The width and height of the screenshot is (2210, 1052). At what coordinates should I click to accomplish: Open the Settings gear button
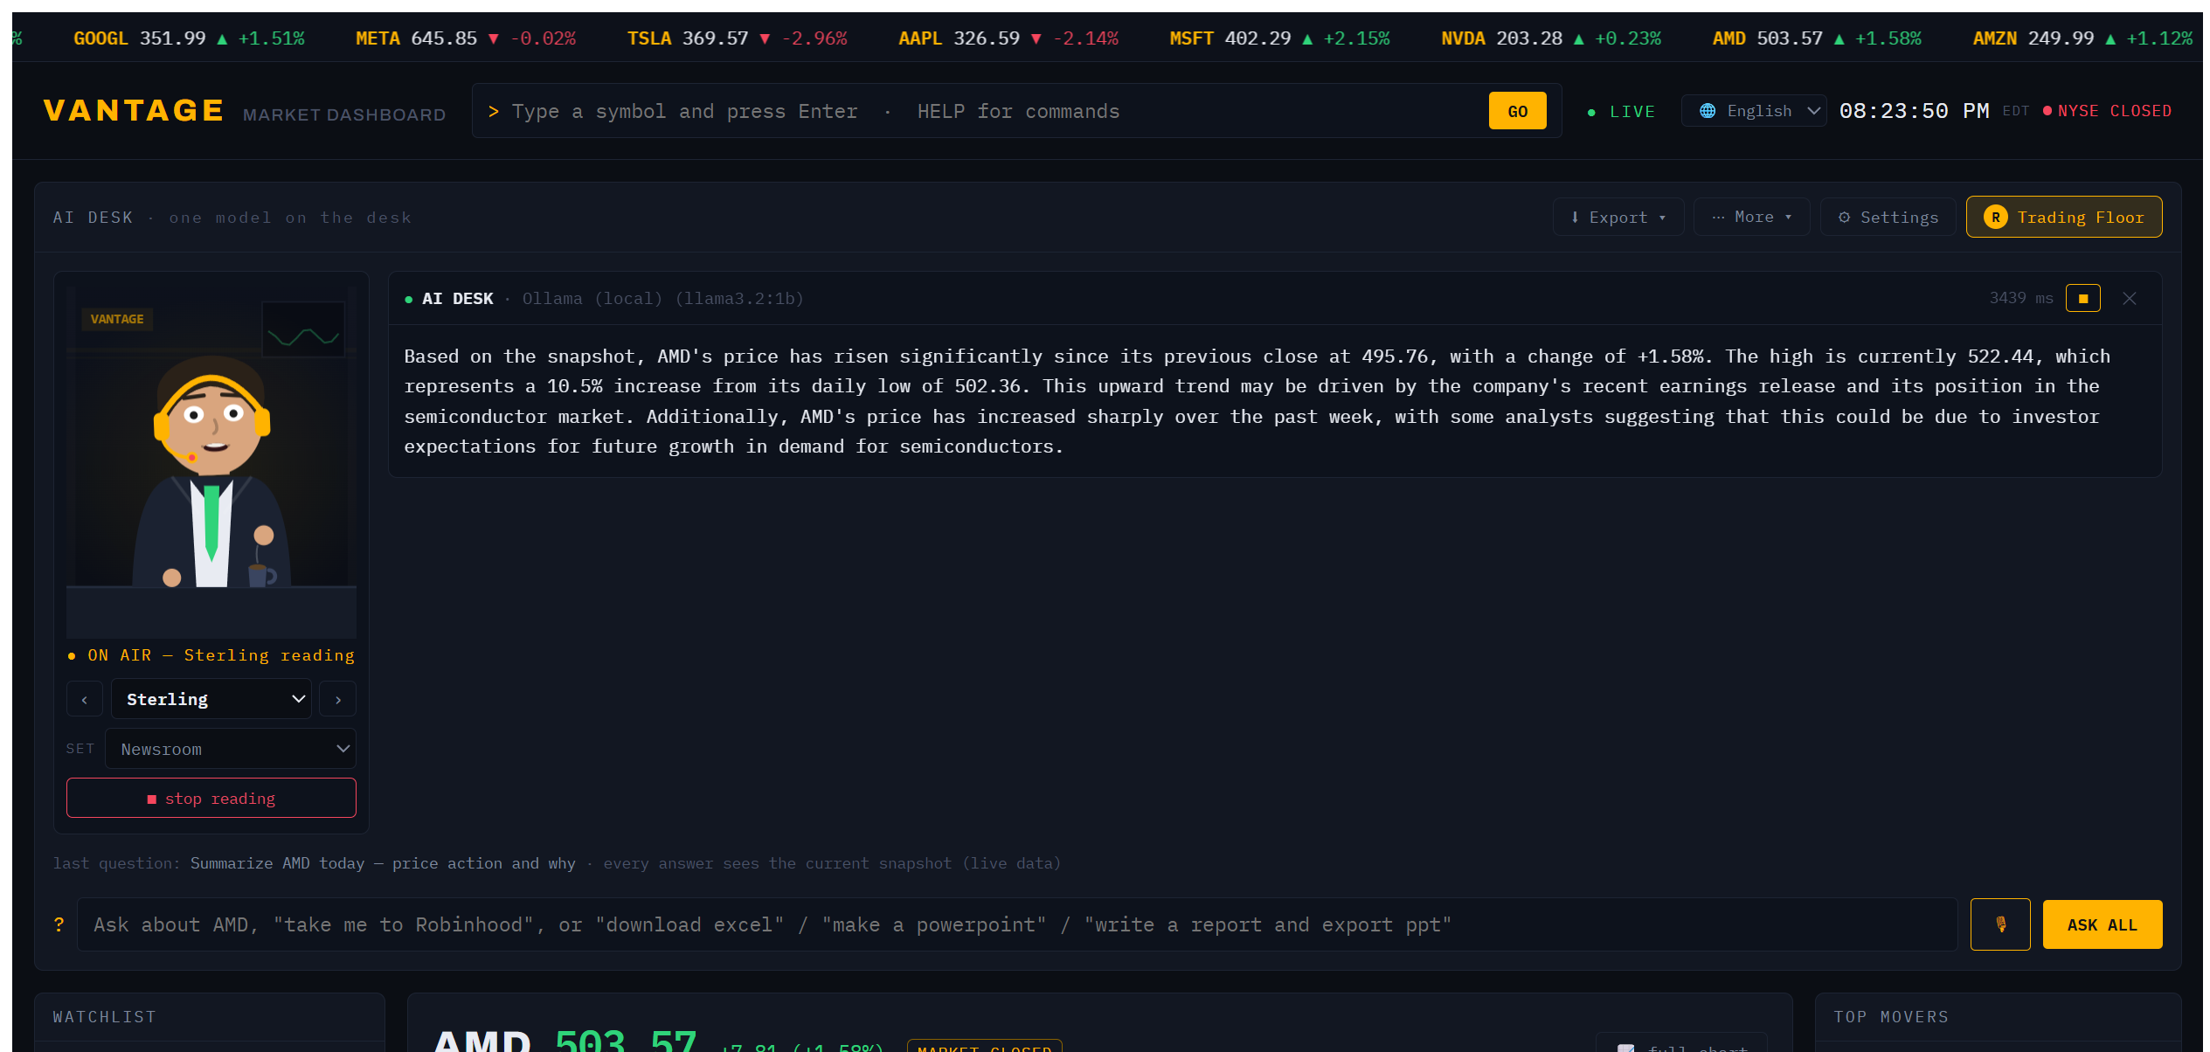click(x=1888, y=217)
